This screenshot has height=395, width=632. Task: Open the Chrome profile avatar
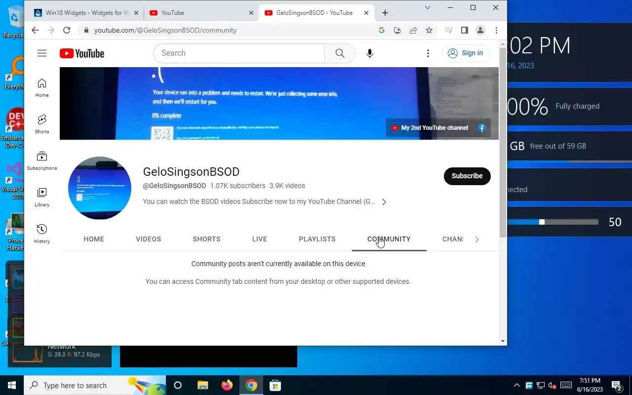480,30
